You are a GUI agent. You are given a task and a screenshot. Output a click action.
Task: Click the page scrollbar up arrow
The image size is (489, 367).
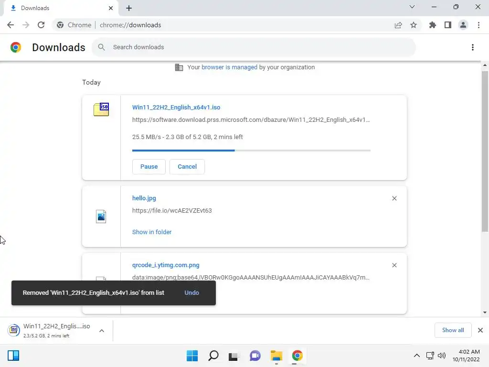485,65
